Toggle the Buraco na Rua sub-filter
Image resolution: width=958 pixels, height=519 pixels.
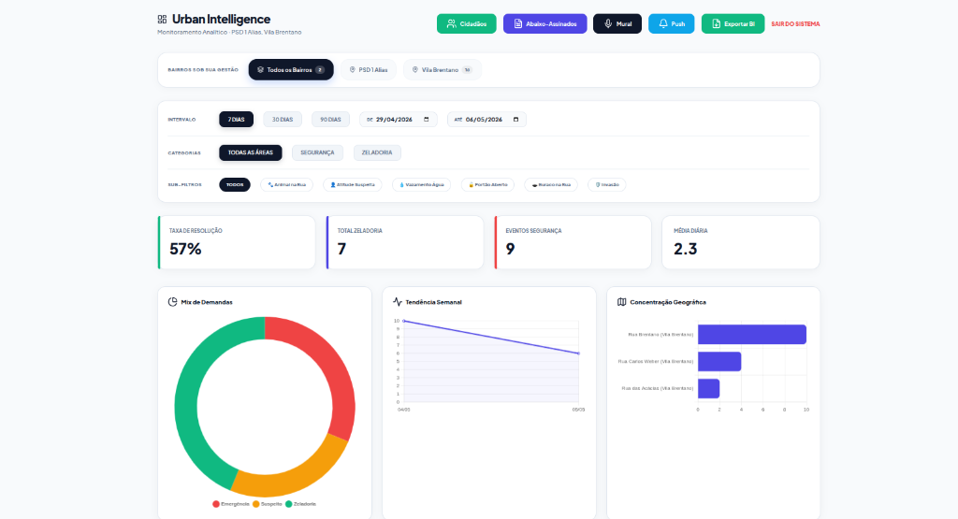tap(551, 184)
